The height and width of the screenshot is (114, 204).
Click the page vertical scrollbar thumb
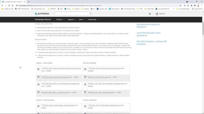[203, 28]
